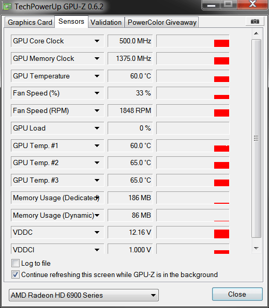Screen dimensions: 269x308
Task: Close window using the red X
Action: tap(252, 4)
